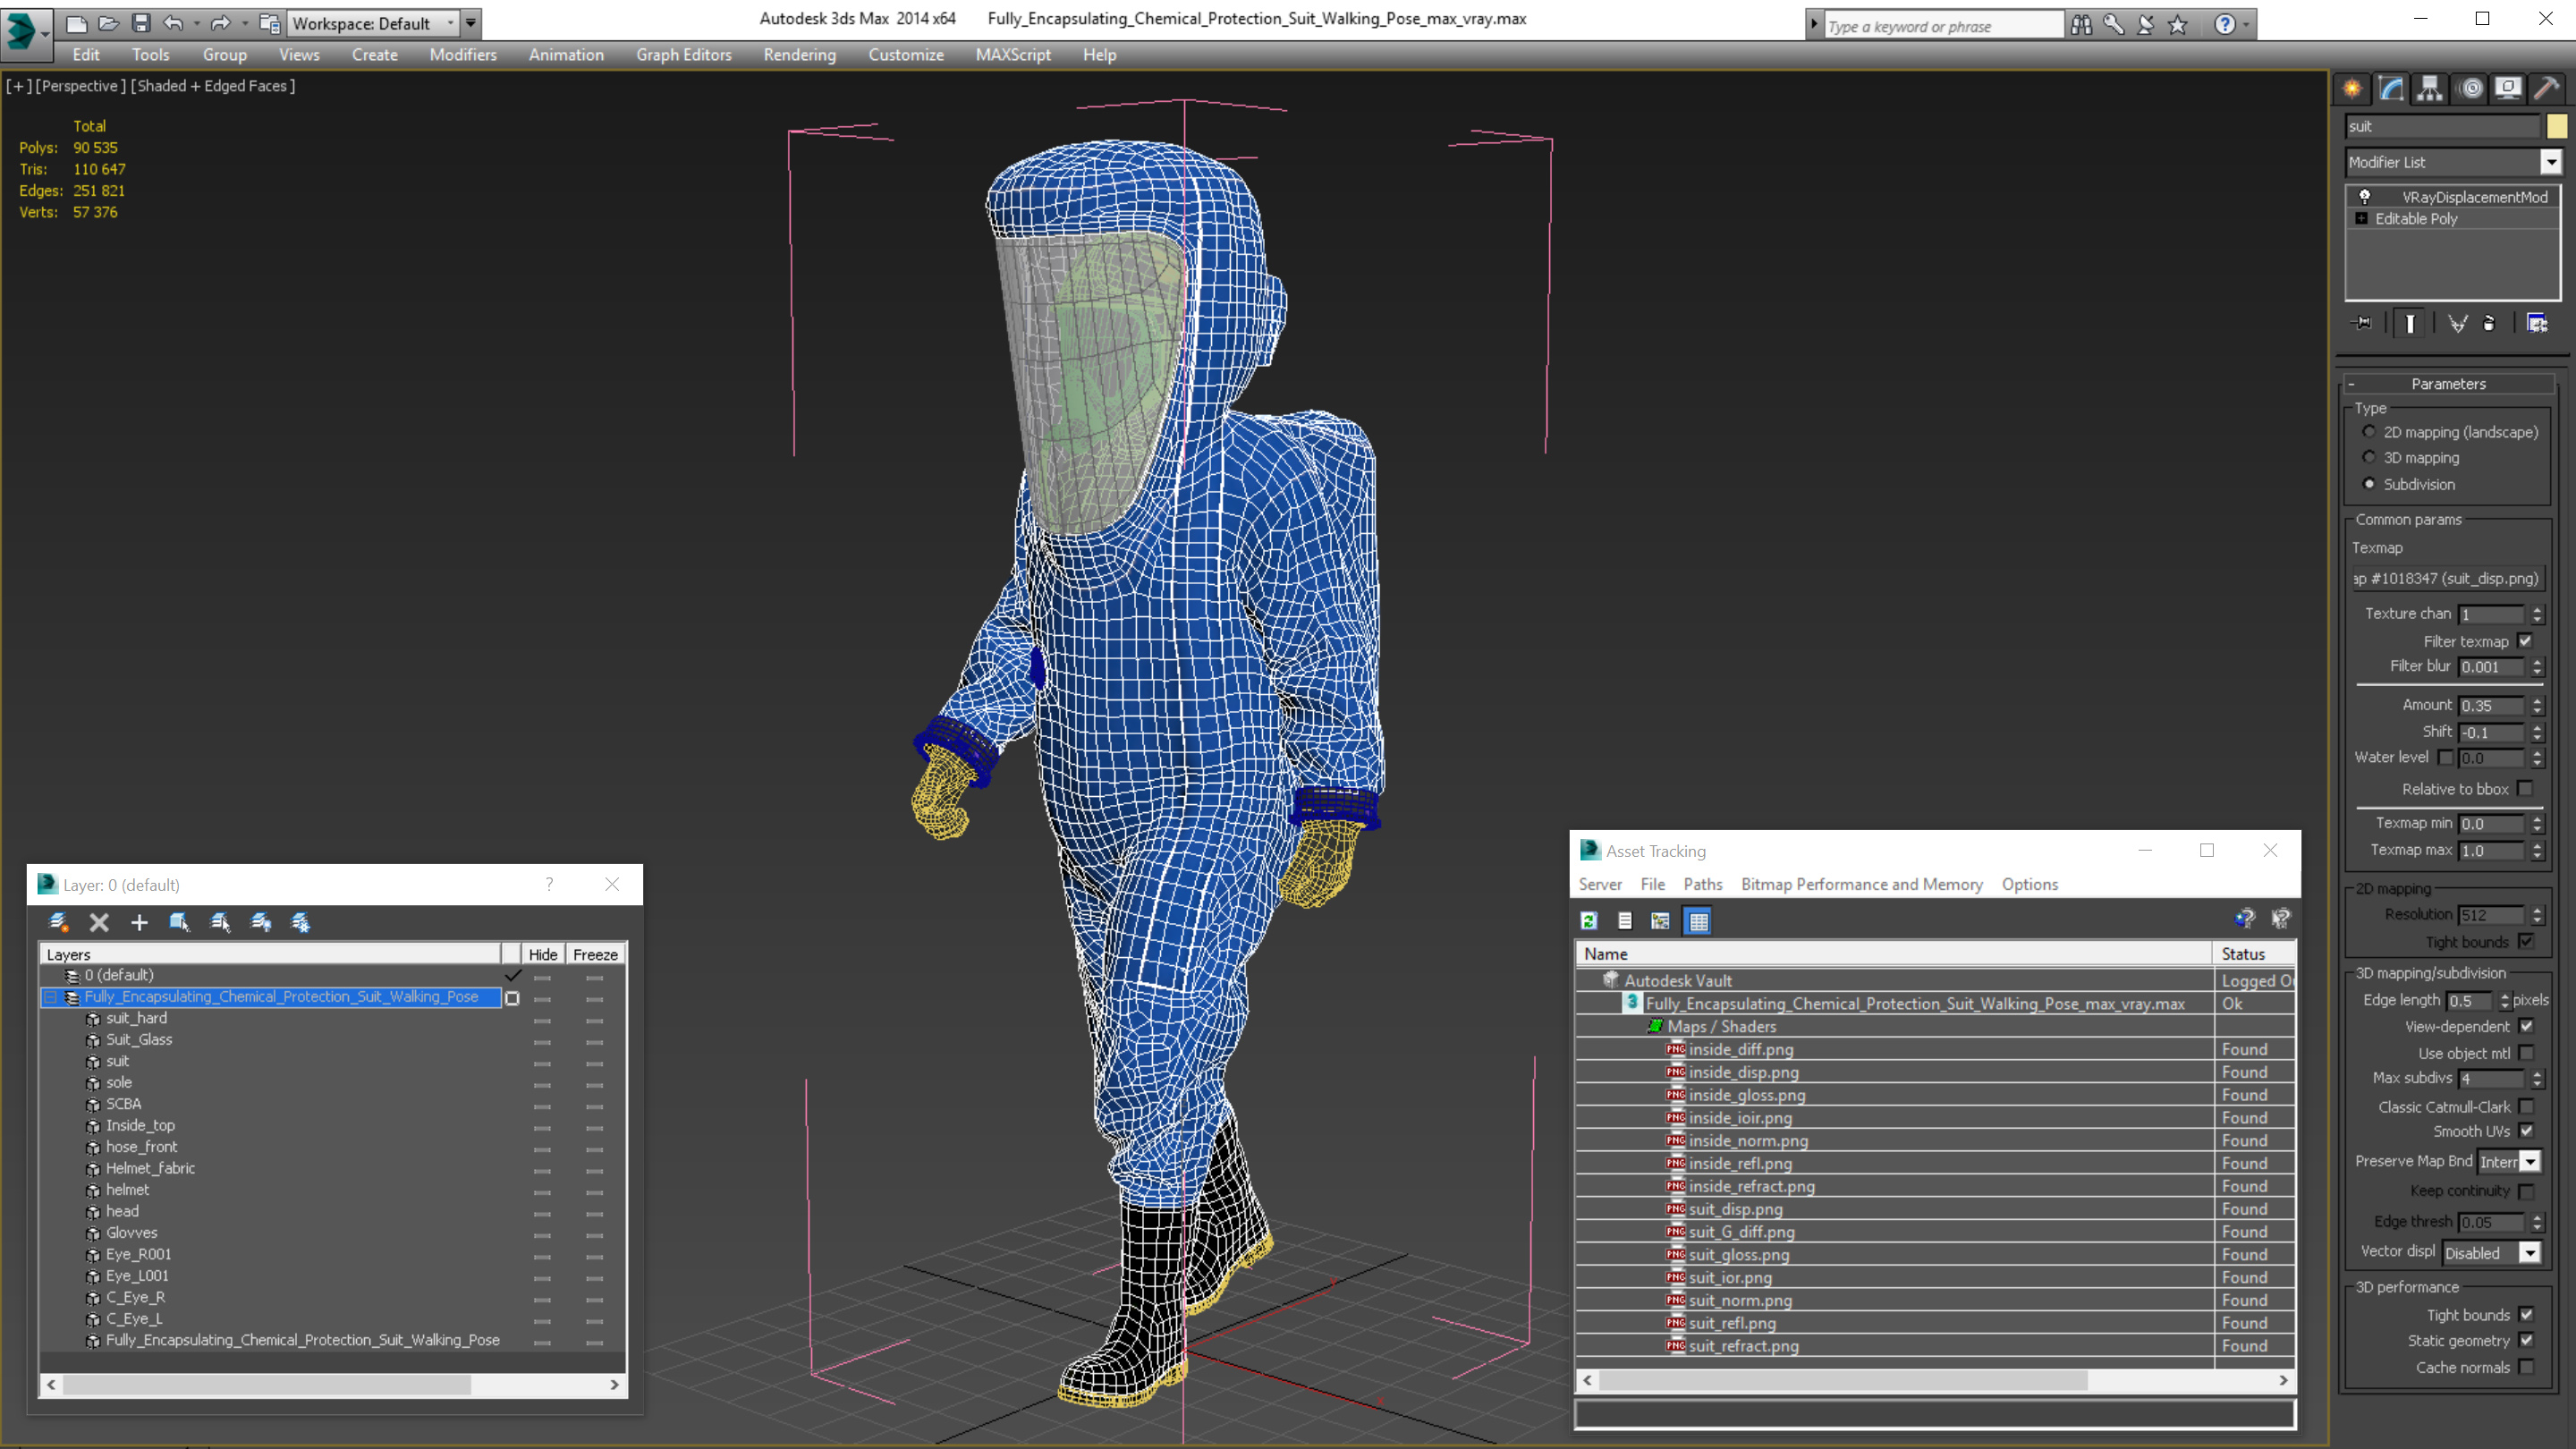Open the Vector displ dropdown

click(x=2529, y=1253)
